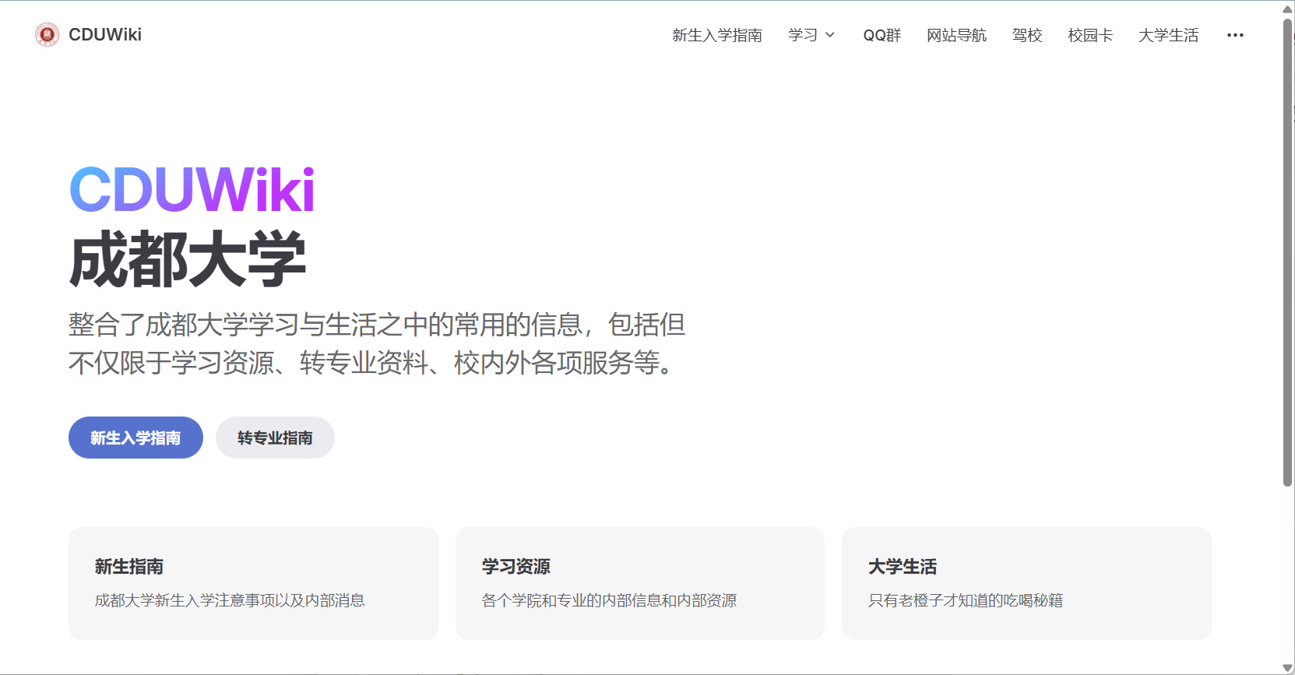This screenshot has width=1295, height=675.
Task: Click the CDUWiki gradient hero heading
Action: tap(192, 190)
